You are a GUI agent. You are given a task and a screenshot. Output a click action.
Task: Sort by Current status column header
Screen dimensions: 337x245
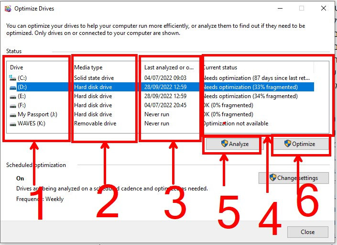pos(258,67)
